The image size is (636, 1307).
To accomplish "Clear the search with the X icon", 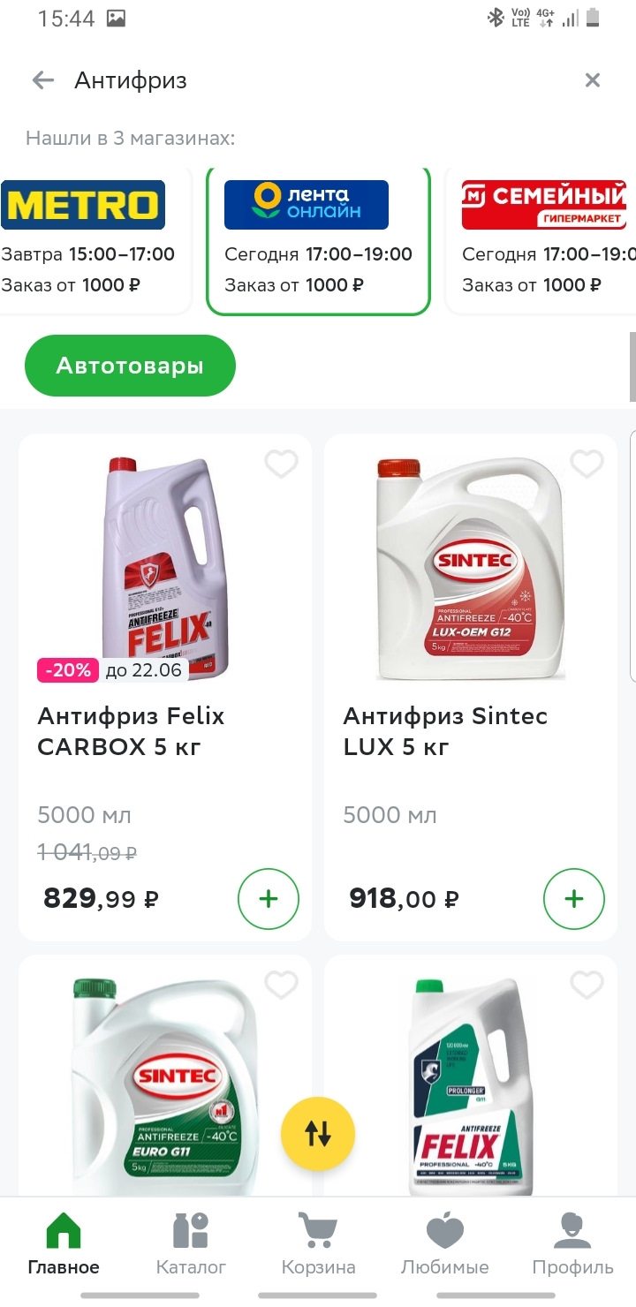I will (593, 80).
